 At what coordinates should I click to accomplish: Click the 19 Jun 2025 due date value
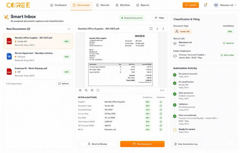[x=110, y=118]
